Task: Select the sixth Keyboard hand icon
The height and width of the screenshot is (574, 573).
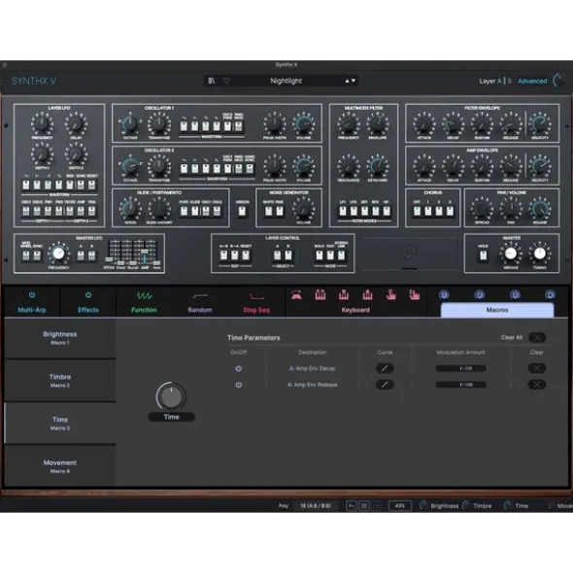Action: click(x=415, y=294)
